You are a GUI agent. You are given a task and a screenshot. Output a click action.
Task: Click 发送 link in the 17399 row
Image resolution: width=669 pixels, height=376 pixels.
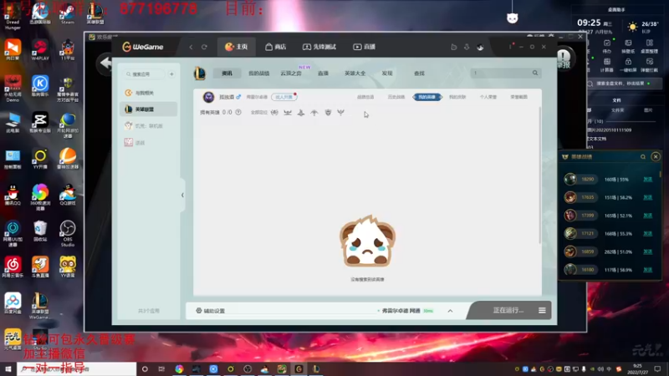(647, 216)
